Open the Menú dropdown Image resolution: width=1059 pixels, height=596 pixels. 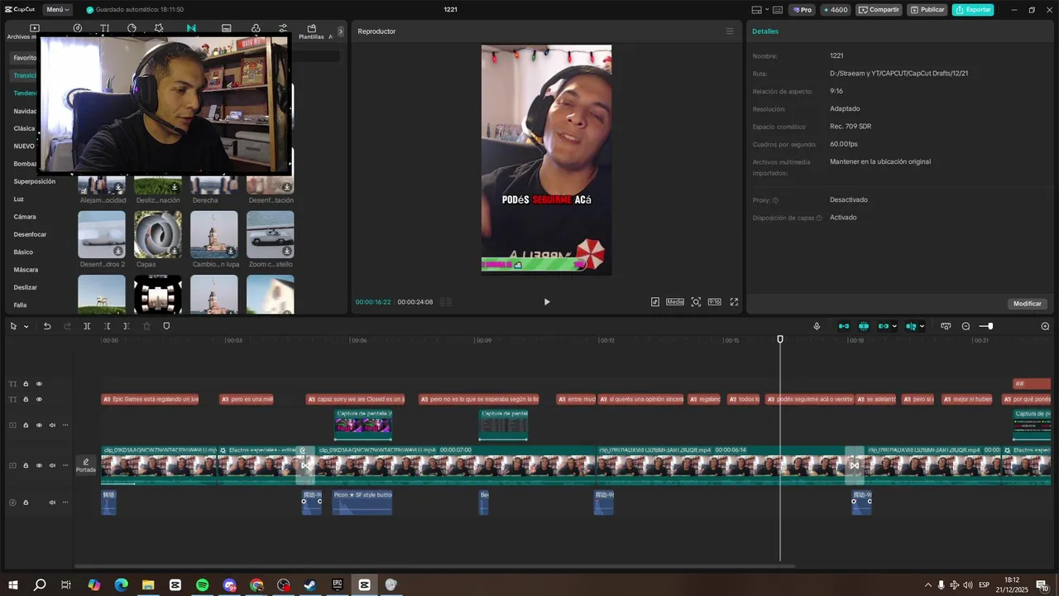coord(57,10)
